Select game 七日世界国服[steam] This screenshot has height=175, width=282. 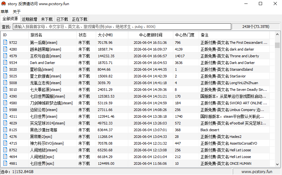48,96
